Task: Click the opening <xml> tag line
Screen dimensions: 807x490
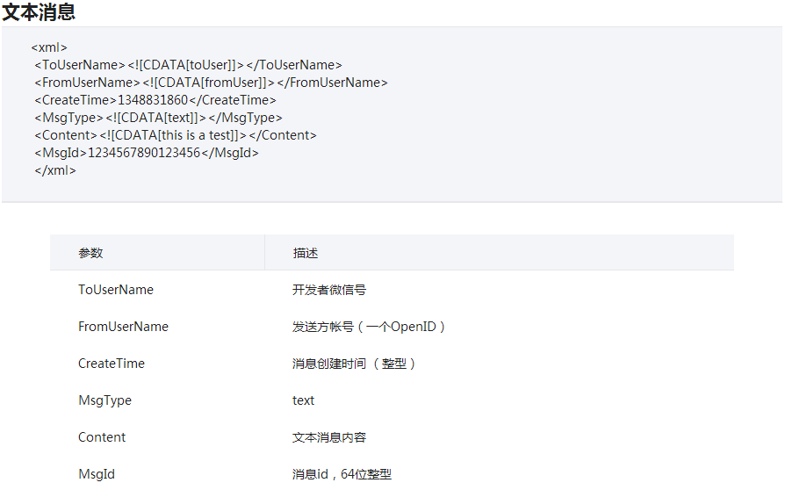Action: coord(49,47)
